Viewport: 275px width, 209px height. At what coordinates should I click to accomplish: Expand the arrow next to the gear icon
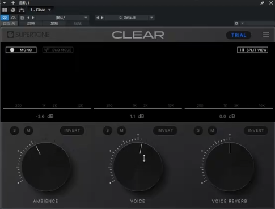click(x=242, y=23)
